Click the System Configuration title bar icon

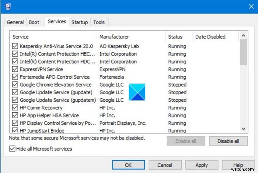(8, 6)
